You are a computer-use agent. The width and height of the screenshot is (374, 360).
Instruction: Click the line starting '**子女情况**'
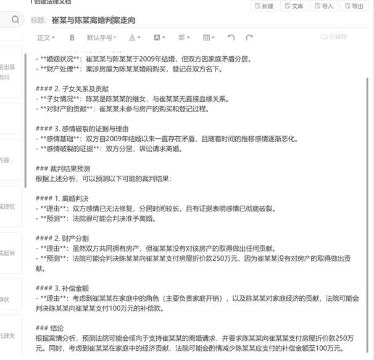[x=132, y=99]
